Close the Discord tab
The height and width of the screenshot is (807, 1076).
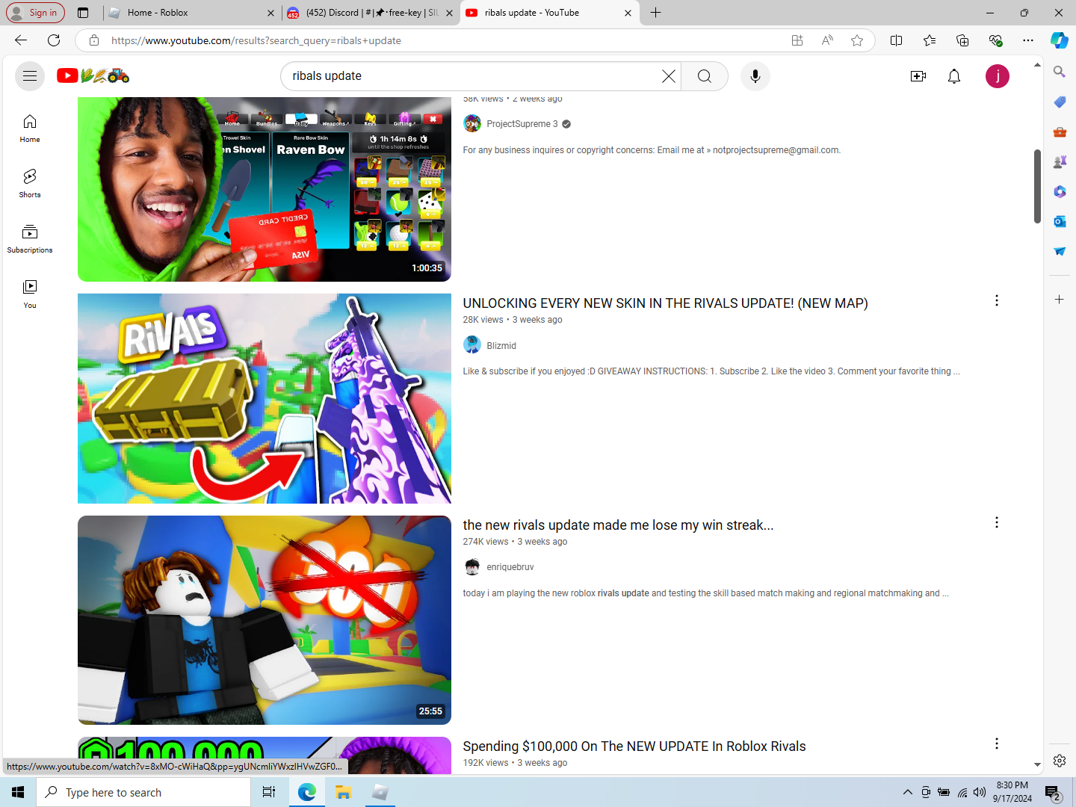(449, 13)
